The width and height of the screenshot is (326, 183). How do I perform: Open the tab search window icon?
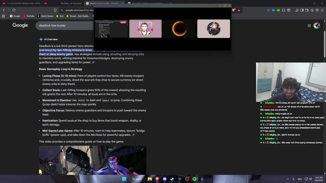click(x=289, y=10)
